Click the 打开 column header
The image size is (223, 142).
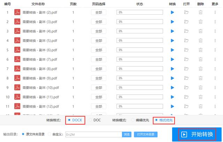coord(186,4)
